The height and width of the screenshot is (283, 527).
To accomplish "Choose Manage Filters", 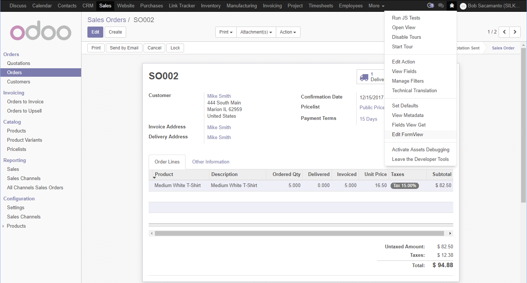I will pyautogui.click(x=420, y=81).
